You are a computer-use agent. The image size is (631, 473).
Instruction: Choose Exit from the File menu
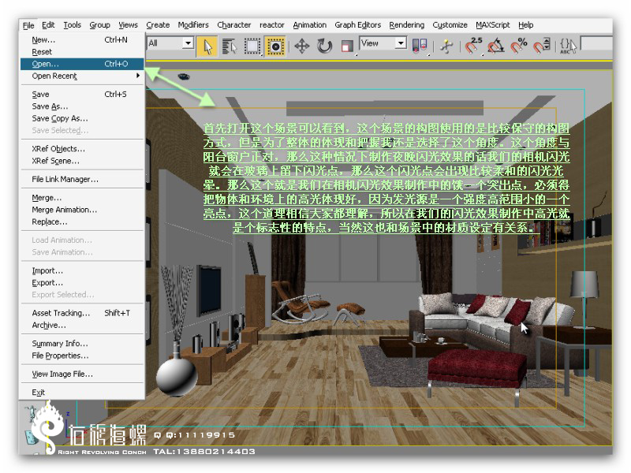[82, 393]
